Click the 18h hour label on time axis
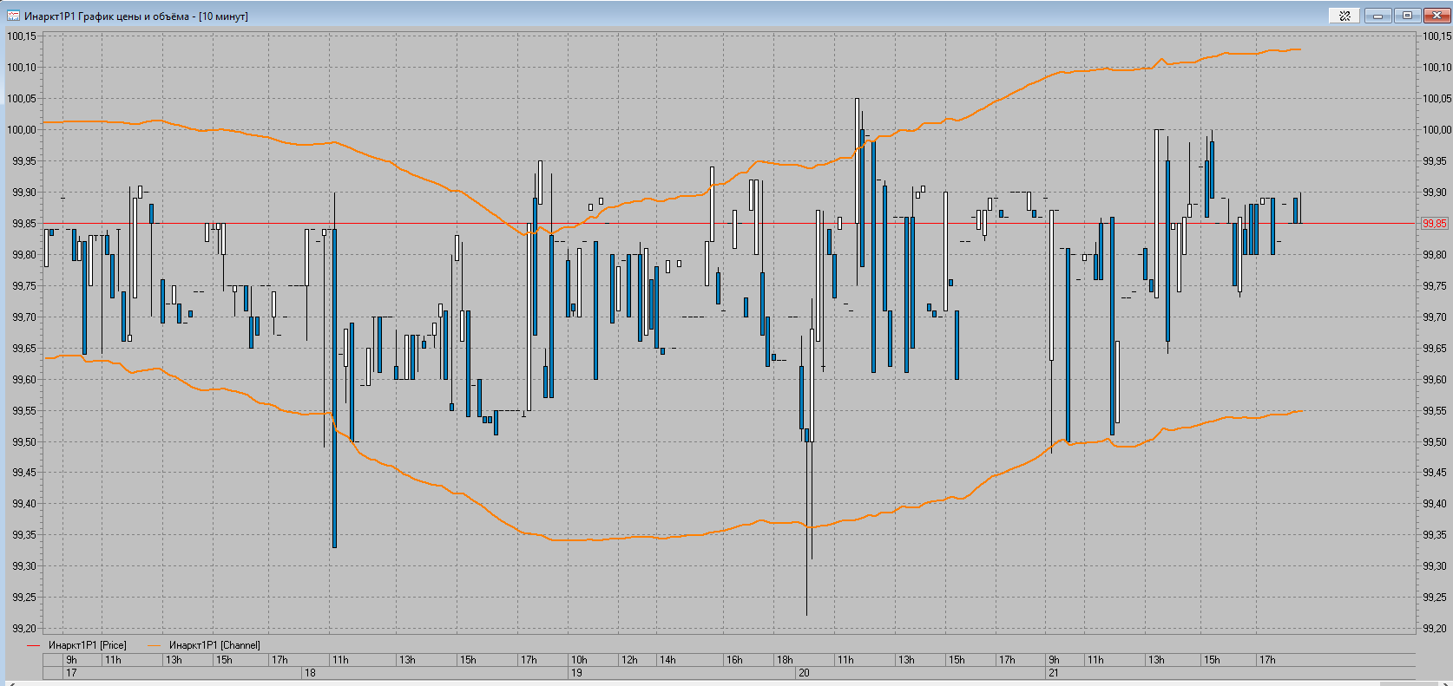The image size is (1453, 686). click(x=785, y=660)
